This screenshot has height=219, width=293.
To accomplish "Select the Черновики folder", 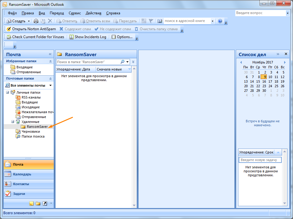I will (x=31, y=131).
